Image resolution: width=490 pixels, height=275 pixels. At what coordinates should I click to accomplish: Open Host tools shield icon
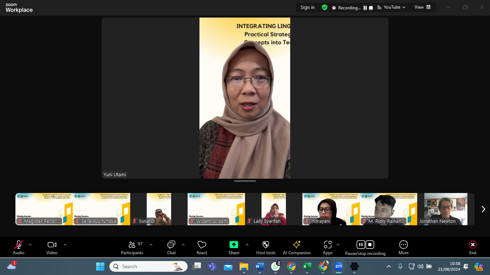(265, 245)
